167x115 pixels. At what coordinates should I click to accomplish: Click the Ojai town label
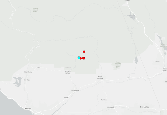coord(38,67)
